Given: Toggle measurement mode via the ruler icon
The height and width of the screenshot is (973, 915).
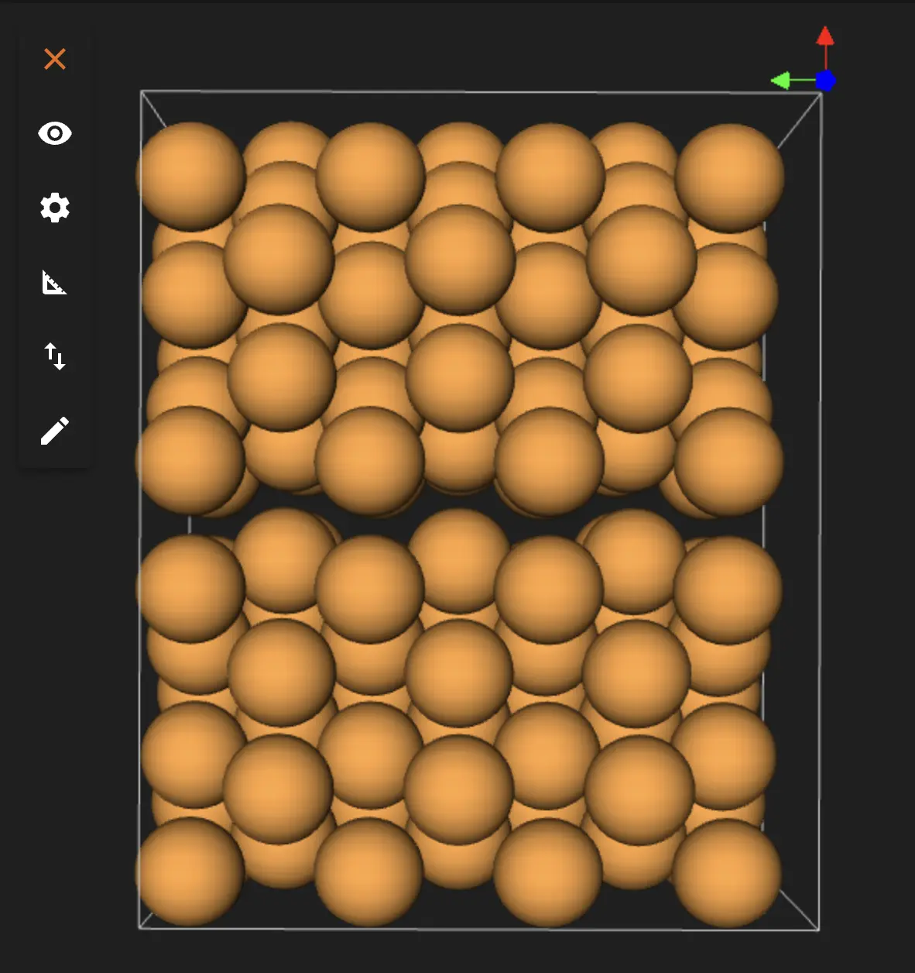Looking at the screenshot, I should point(54,283).
